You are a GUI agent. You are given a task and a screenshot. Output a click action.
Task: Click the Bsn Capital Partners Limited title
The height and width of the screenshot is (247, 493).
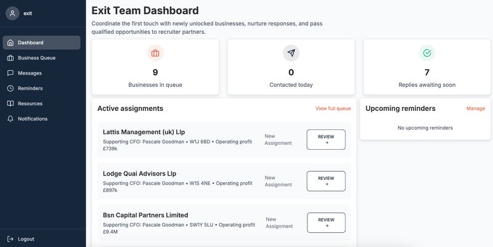145,215
